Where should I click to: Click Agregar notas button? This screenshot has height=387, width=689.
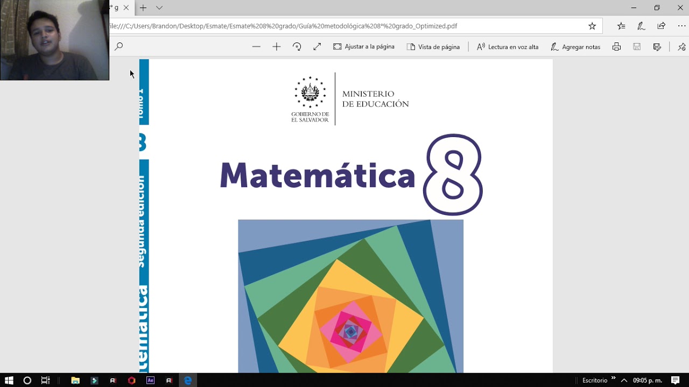pyautogui.click(x=575, y=47)
